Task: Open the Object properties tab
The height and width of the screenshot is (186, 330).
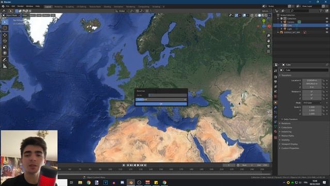Action: (x=275, y=103)
